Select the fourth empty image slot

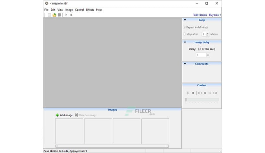pyautogui.click(x=155, y=131)
